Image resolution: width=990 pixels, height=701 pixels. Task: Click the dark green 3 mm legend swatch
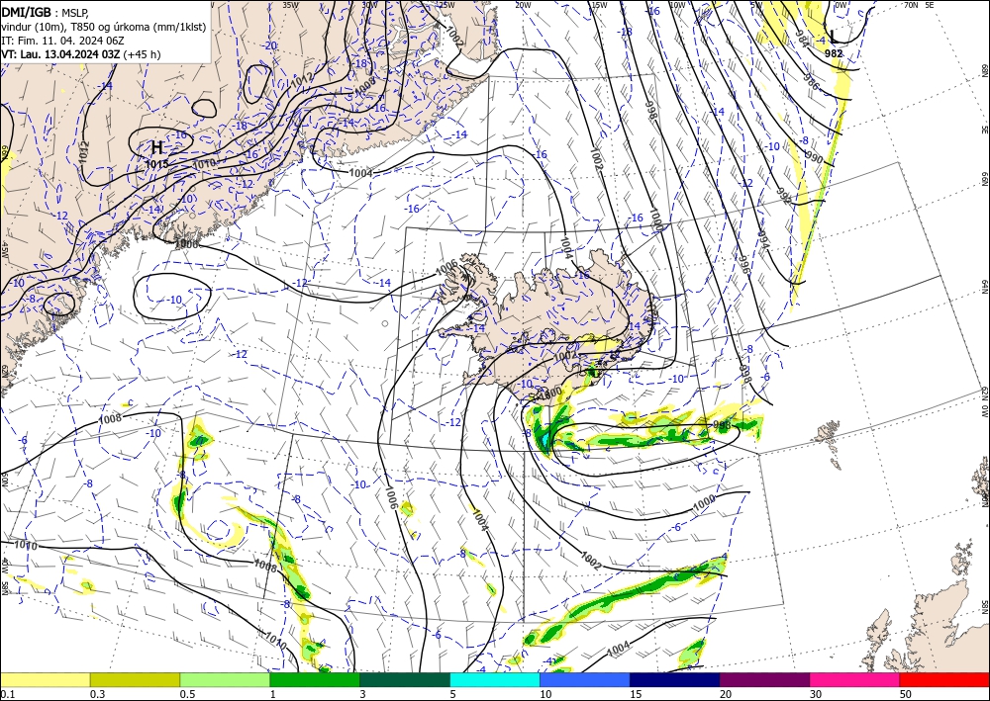(405, 679)
